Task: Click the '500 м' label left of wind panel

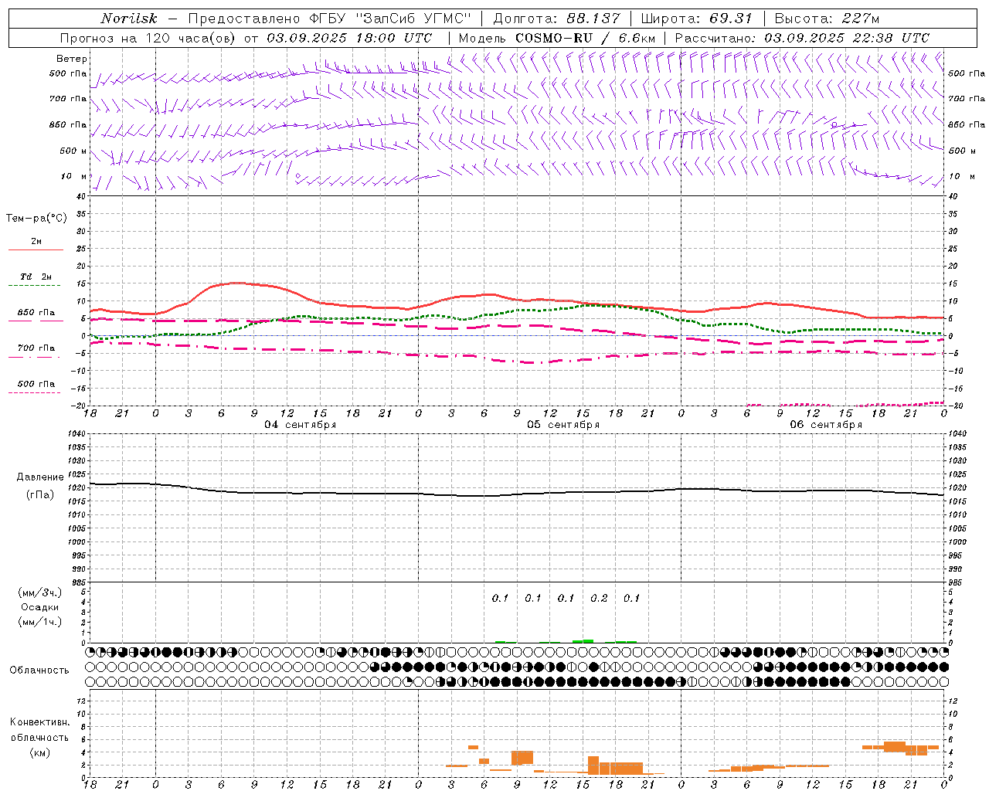Action: (73, 151)
